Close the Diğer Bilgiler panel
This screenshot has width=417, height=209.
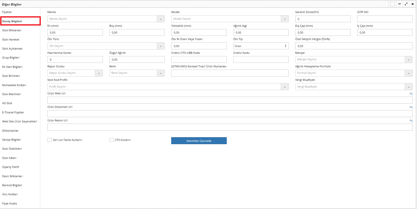pos(412,4)
